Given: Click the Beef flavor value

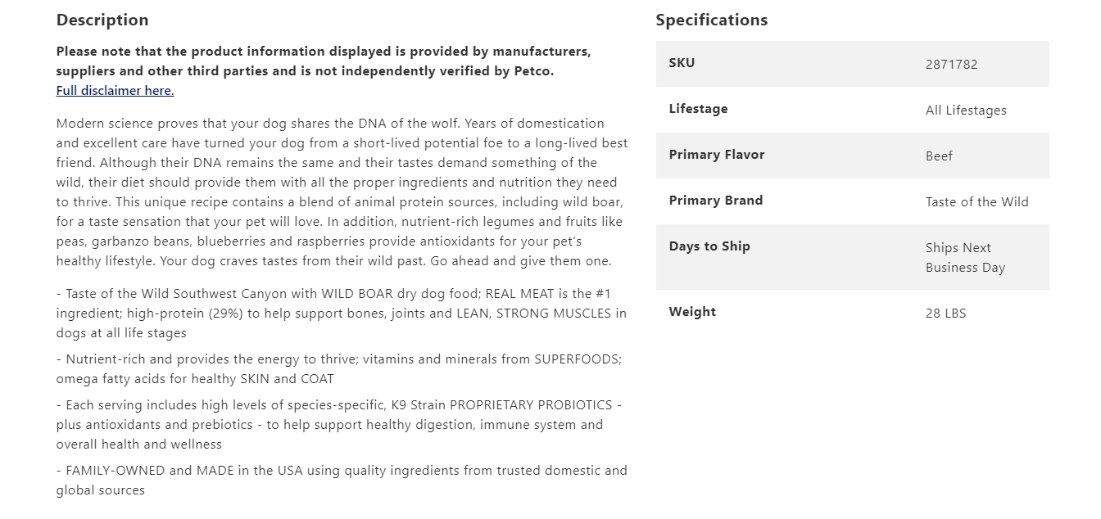Looking at the screenshot, I should point(939,156).
